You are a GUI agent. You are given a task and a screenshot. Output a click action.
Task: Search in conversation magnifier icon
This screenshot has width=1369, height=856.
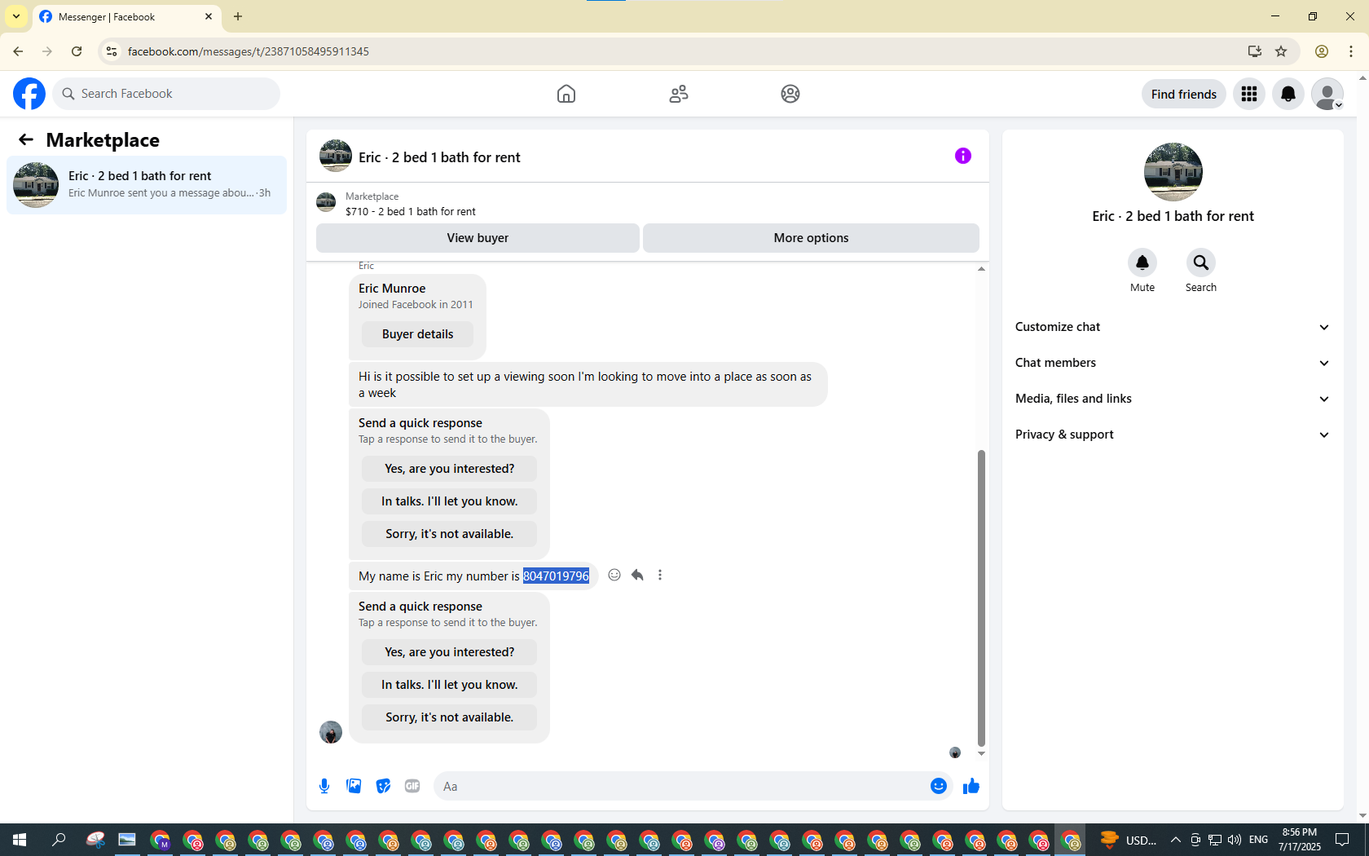coord(1201,263)
